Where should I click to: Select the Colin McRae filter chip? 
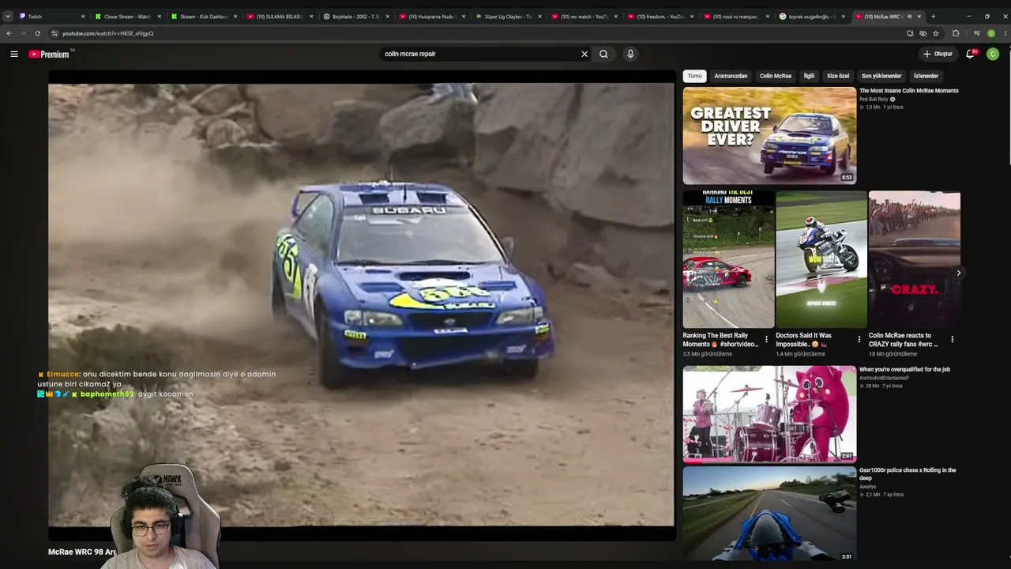click(x=776, y=76)
